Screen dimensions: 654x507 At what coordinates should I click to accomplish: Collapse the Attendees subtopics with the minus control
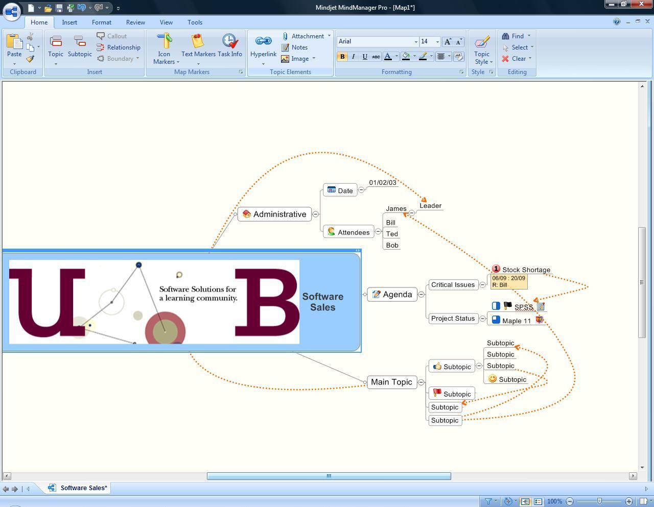tap(378, 231)
